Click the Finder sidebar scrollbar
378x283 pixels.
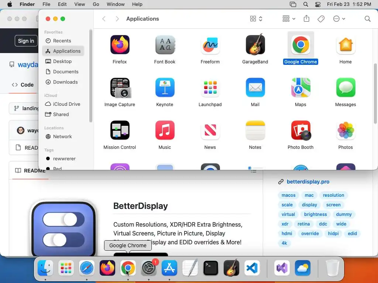click(x=91, y=76)
